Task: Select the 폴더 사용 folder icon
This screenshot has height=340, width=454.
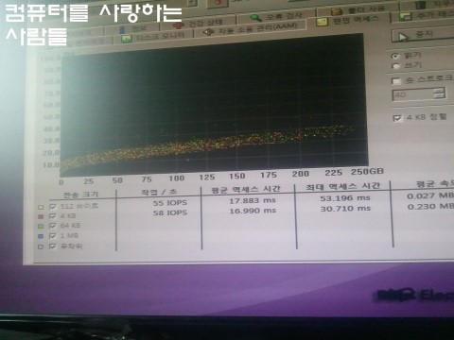Action: coord(337,11)
